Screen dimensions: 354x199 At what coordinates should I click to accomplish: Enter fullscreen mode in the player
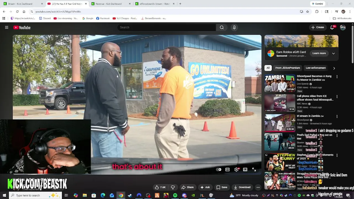pyautogui.click(x=254, y=169)
